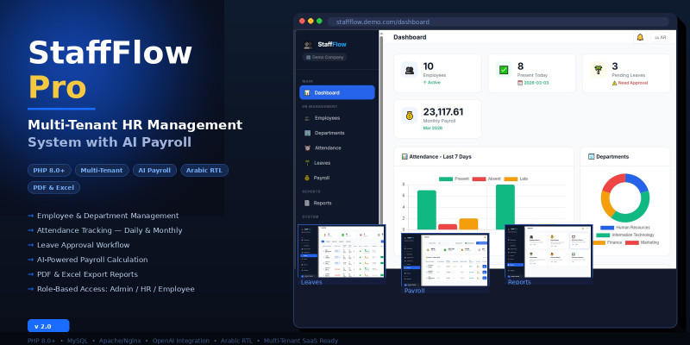This screenshot has width=690, height=345.
Task: Go to Payroll in the sidebar
Action: (321, 177)
